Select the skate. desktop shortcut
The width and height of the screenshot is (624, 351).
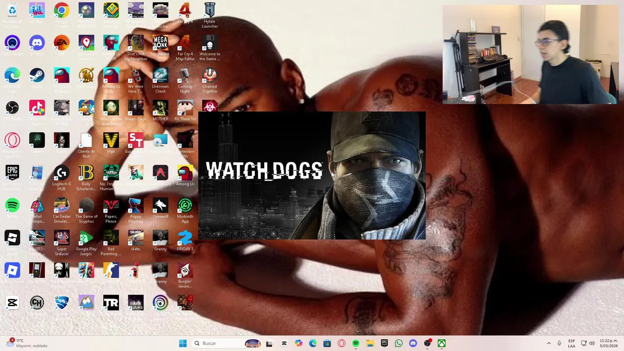(136, 238)
